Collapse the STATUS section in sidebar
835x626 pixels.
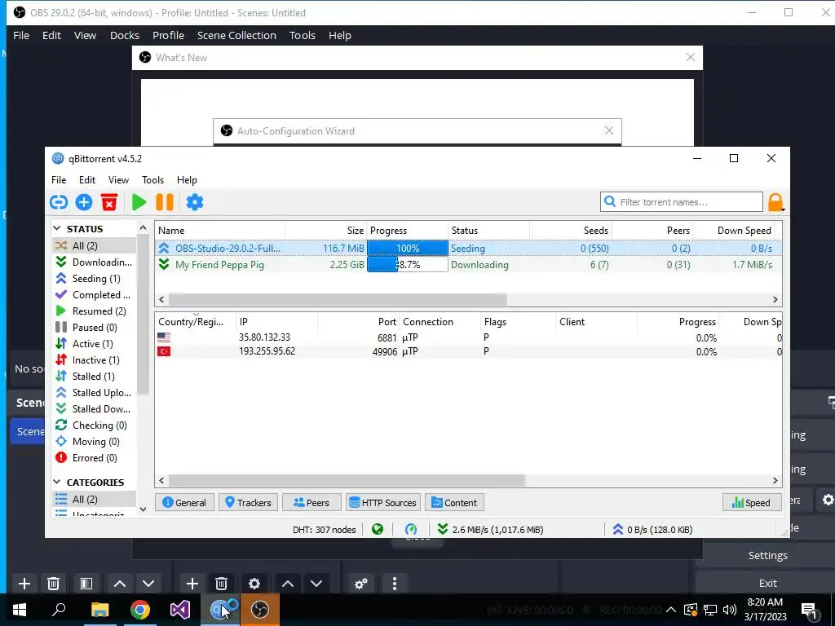click(x=57, y=228)
